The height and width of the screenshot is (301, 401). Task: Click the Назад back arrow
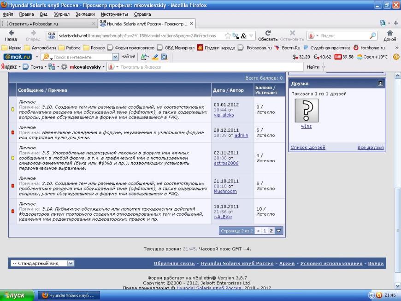pyautogui.click(x=11, y=33)
